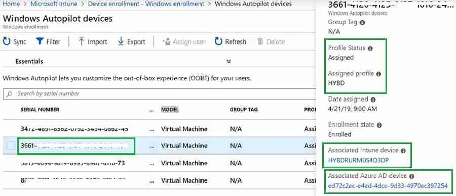This screenshot has width=456, height=196.
Task: Click Virtual Machine in the 3661 row
Action: pyautogui.click(x=184, y=145)
